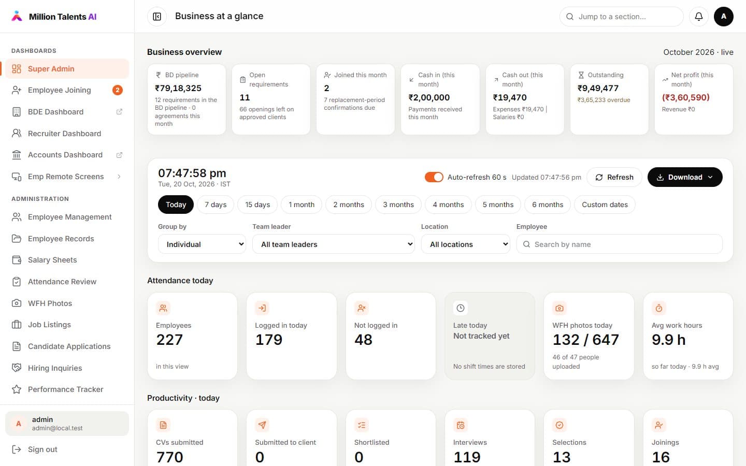
Task: Open the Group by Individual dropdown
Action: [202, 244]
